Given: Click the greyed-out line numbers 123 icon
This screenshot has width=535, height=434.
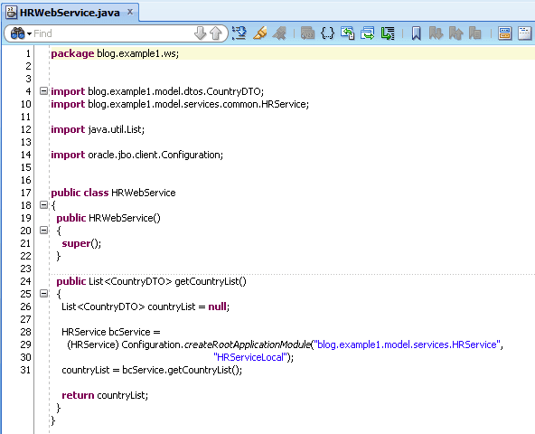Looking at the screenshot, I should (307, 33).
